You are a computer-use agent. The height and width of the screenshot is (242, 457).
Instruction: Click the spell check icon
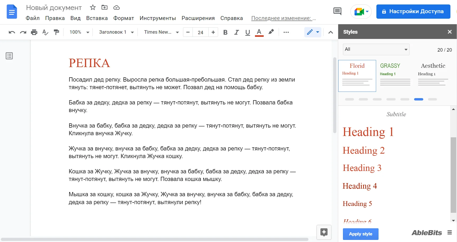[45, 32]
